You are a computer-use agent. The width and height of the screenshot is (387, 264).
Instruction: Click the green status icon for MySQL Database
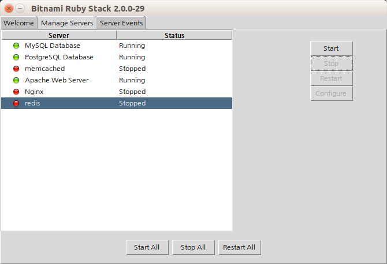pyautogui.click(x=16, y=46)
